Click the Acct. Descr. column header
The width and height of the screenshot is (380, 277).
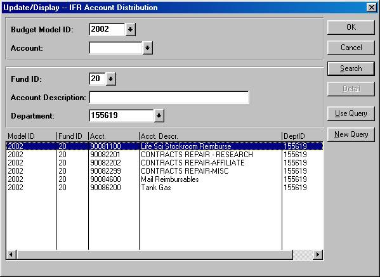point(211,136)
